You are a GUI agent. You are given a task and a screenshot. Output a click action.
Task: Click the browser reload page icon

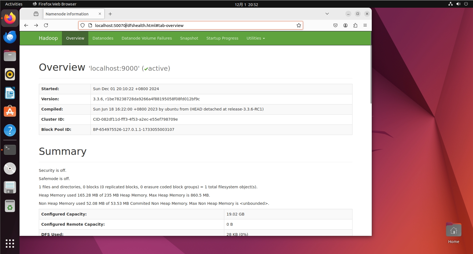(x=46, y=25)
